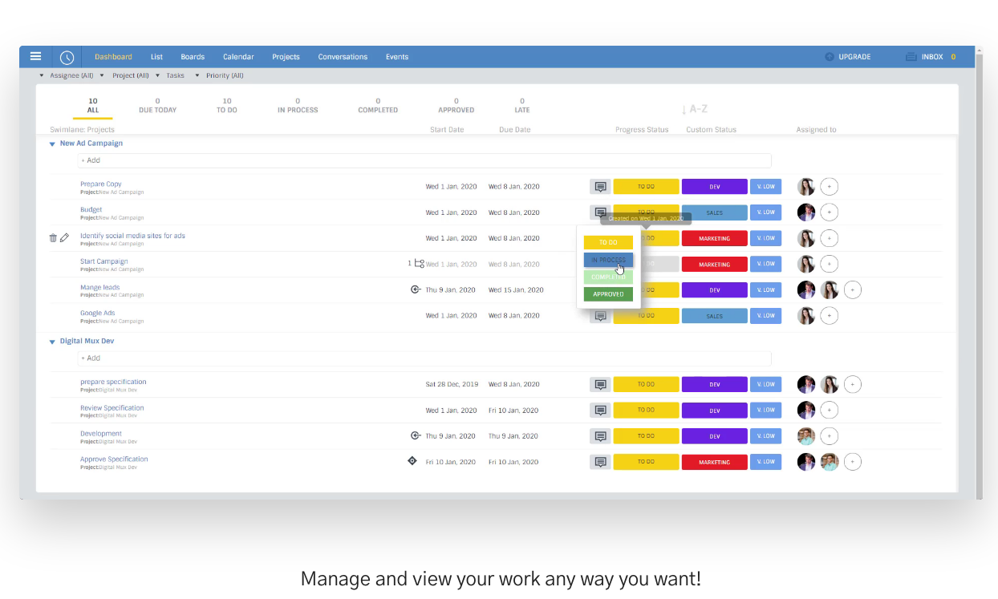The width and height of the screenshot is (998, 599).
Task: Choose the green APPROVED status swatch
Action: click(x=608, y=294)
